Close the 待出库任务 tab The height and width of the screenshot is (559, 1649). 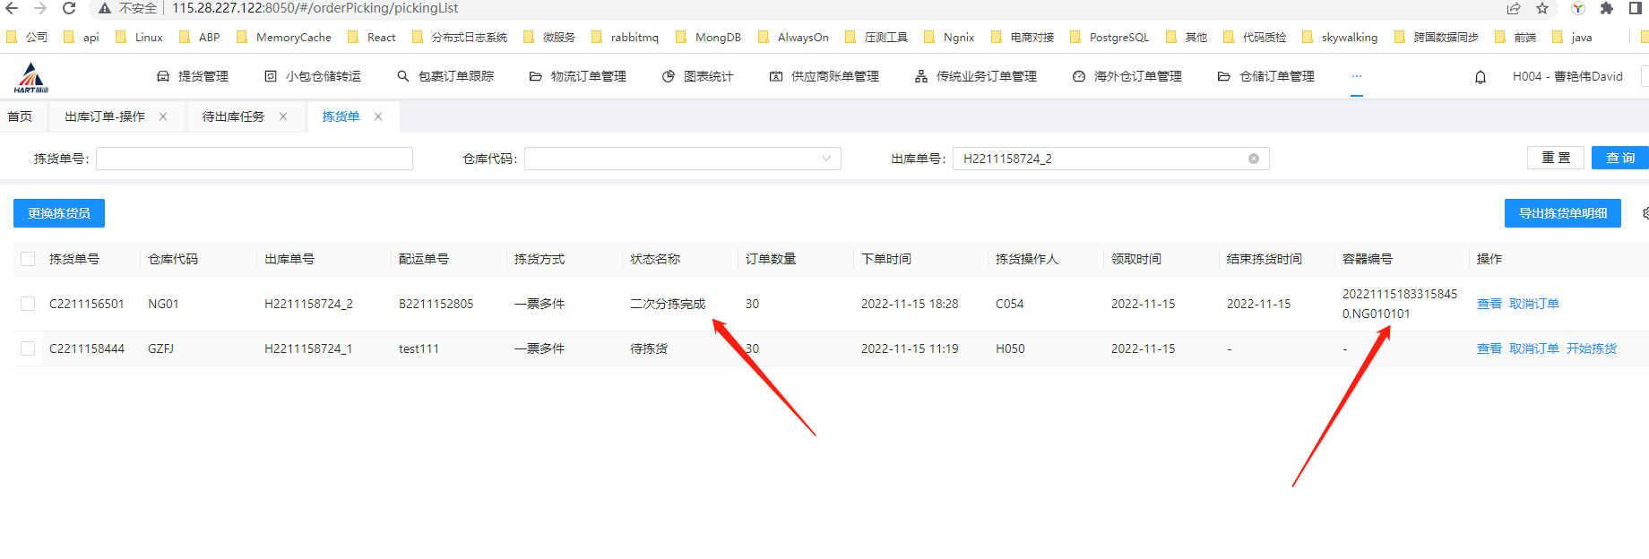pyautogui.click(x=283, y=116)
